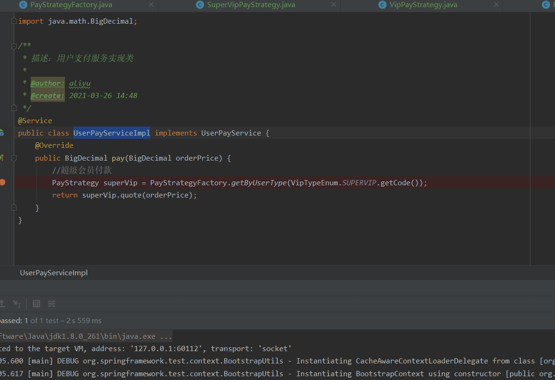Click the highlighted UserPayServiceImpl class name
555x380 pixels.
coord(112,133)
